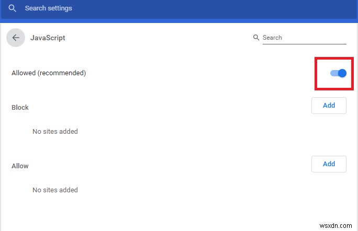Add a site to the Block list
The image size is (358, 231).
click(x=329, y=105)
